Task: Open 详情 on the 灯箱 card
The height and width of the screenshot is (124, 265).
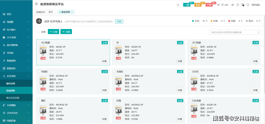Action: 180,119
